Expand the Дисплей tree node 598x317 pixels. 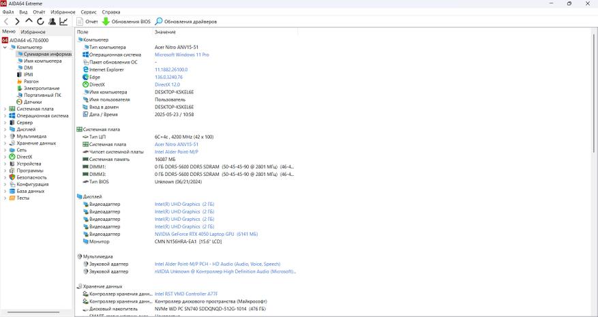(x=5, y=130)
